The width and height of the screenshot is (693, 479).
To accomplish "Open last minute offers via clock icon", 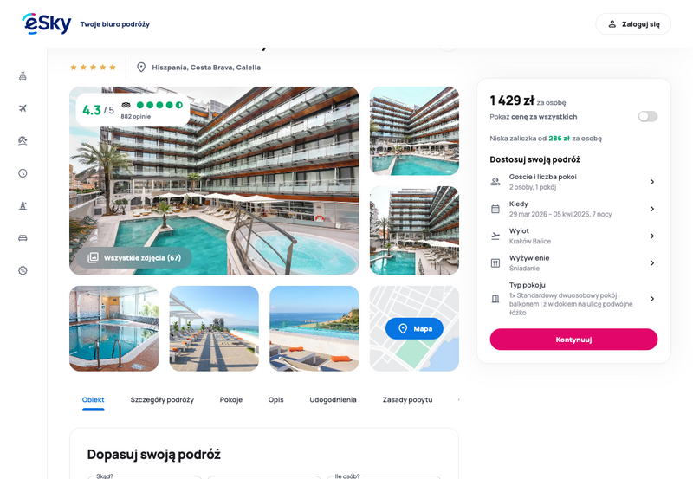I will (23, 173).
